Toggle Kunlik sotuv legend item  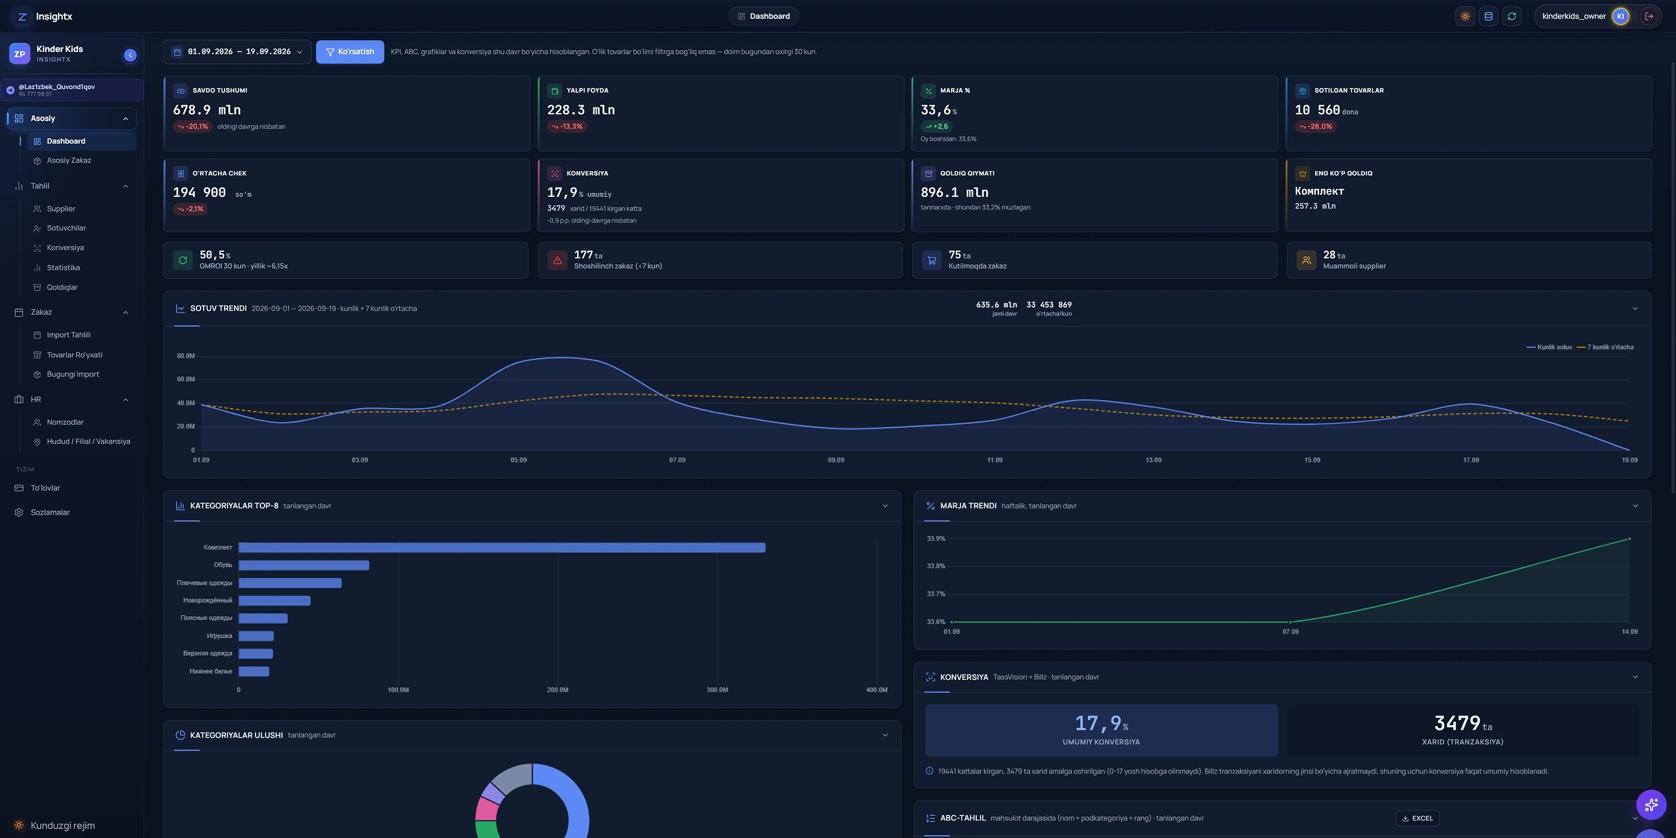1549,347
